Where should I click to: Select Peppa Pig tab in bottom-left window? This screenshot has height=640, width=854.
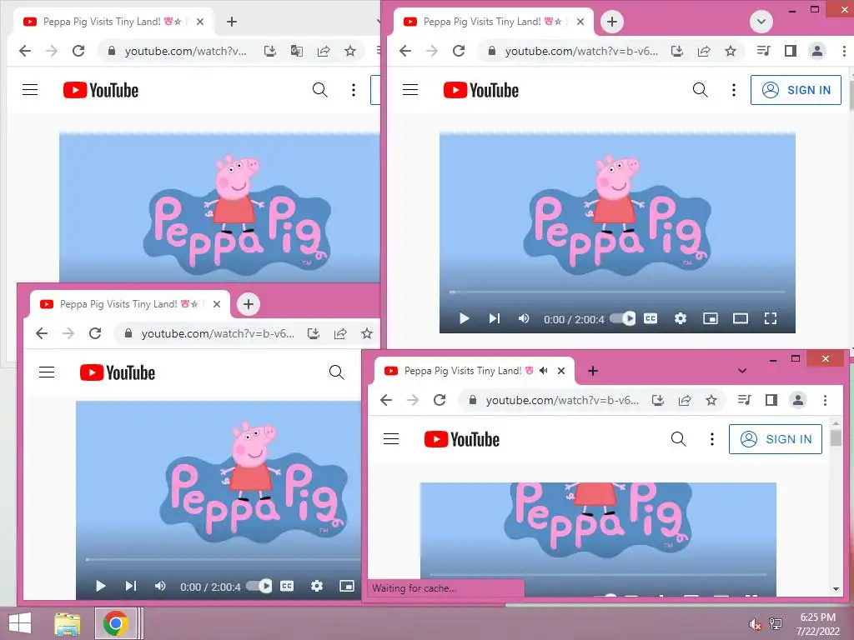point(128,304)
